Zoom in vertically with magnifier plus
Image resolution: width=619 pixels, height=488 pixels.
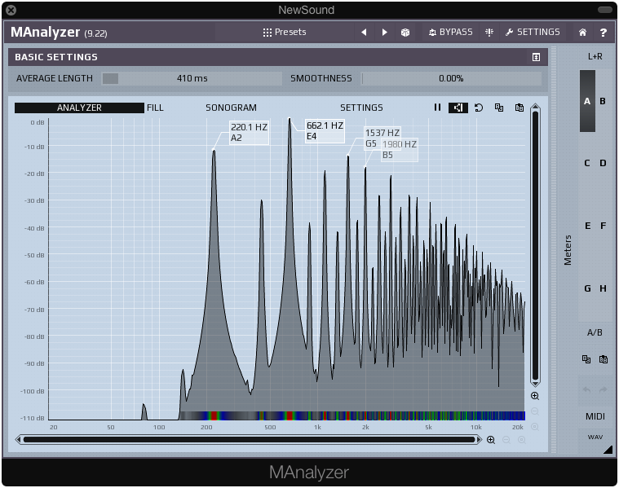pos(535,396)
